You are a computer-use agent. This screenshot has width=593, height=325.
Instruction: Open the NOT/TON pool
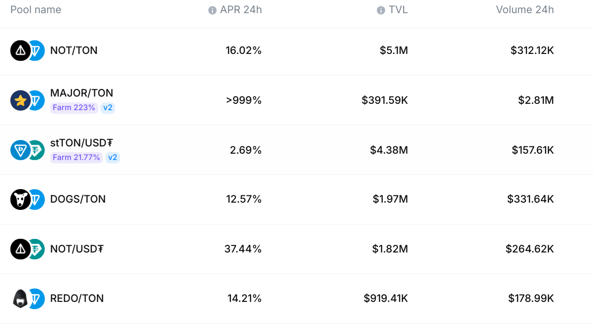point(74,50)
